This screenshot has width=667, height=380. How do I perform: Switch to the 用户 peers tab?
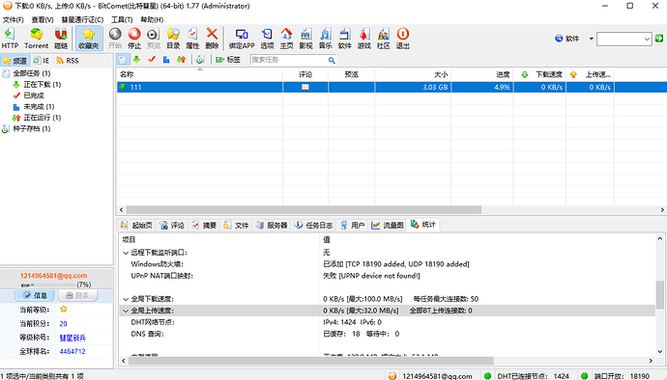pyautogui.click(x=353, y=225)
